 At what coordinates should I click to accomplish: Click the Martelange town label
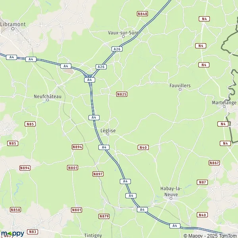[224, 103]
